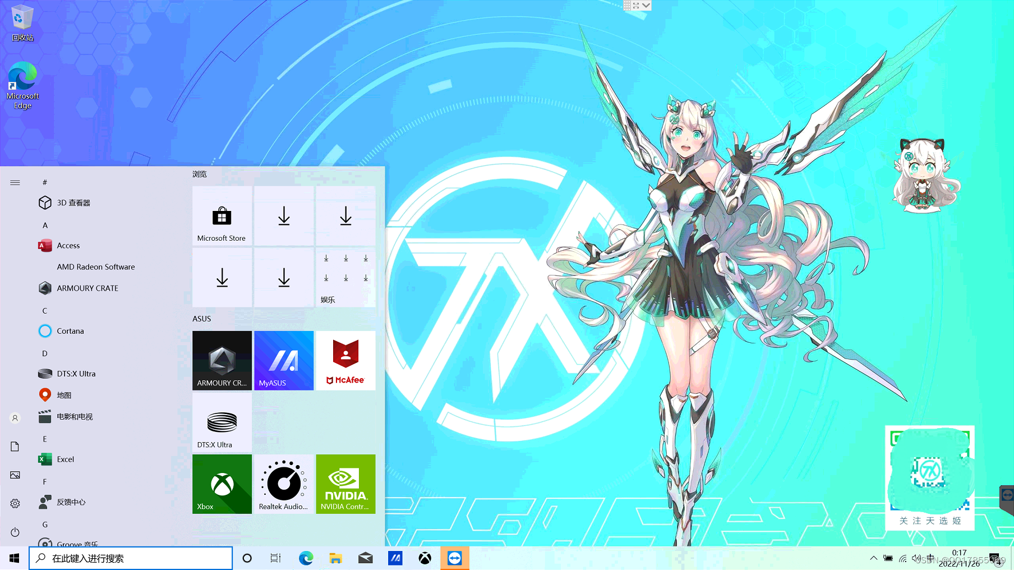Open the volume speaker tray icon
1014x570 pixels.
[916, 558]
